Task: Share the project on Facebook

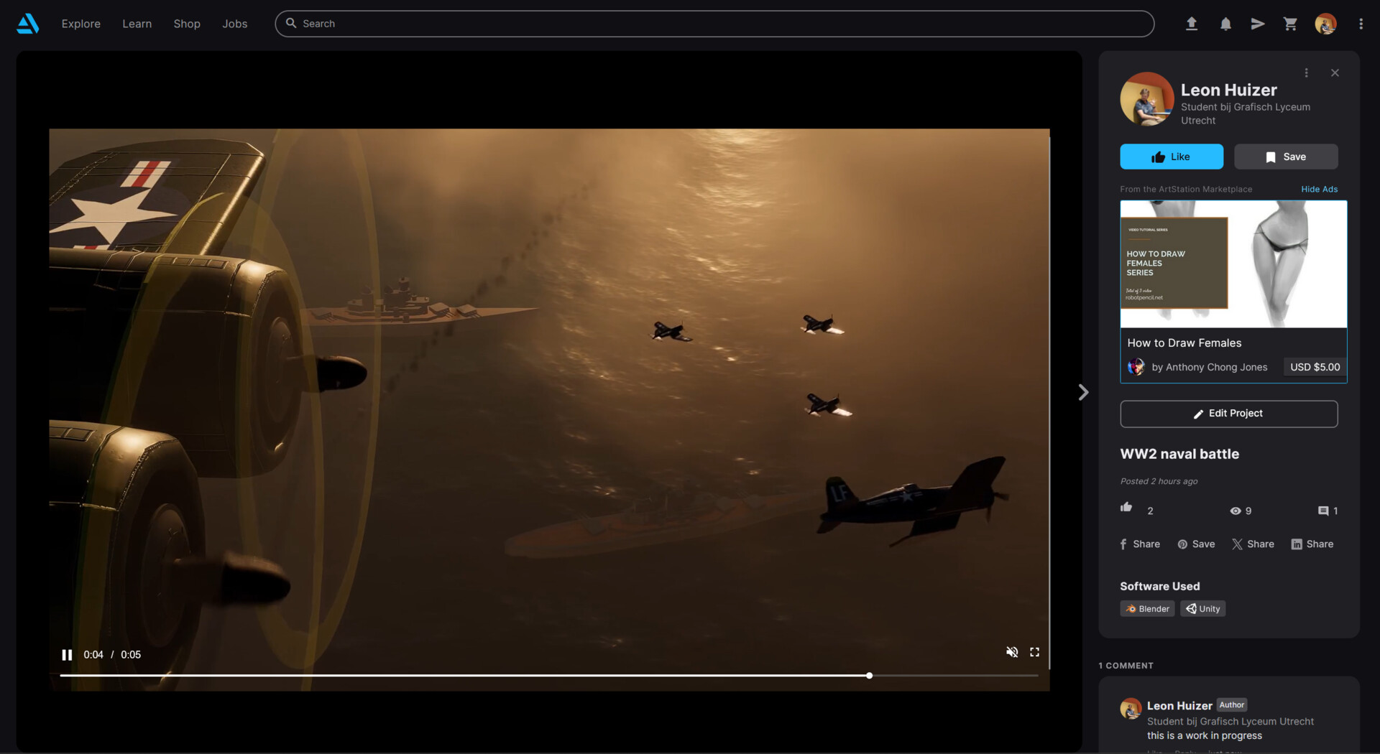Action: (x=1139, y=544)
